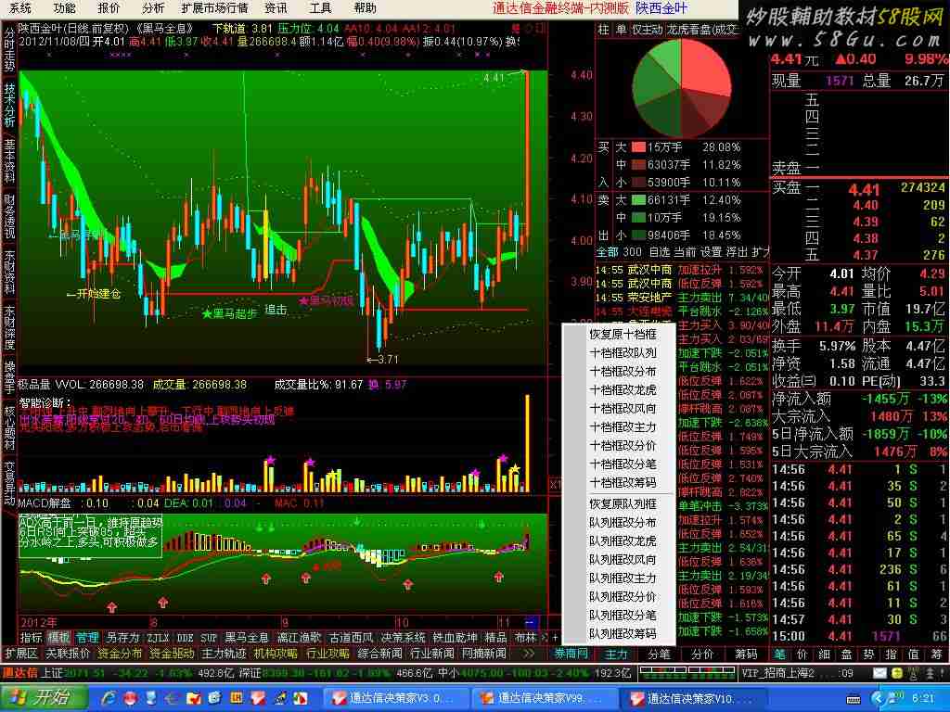
Task: Click the 模板 button
Action: point(58,638)
